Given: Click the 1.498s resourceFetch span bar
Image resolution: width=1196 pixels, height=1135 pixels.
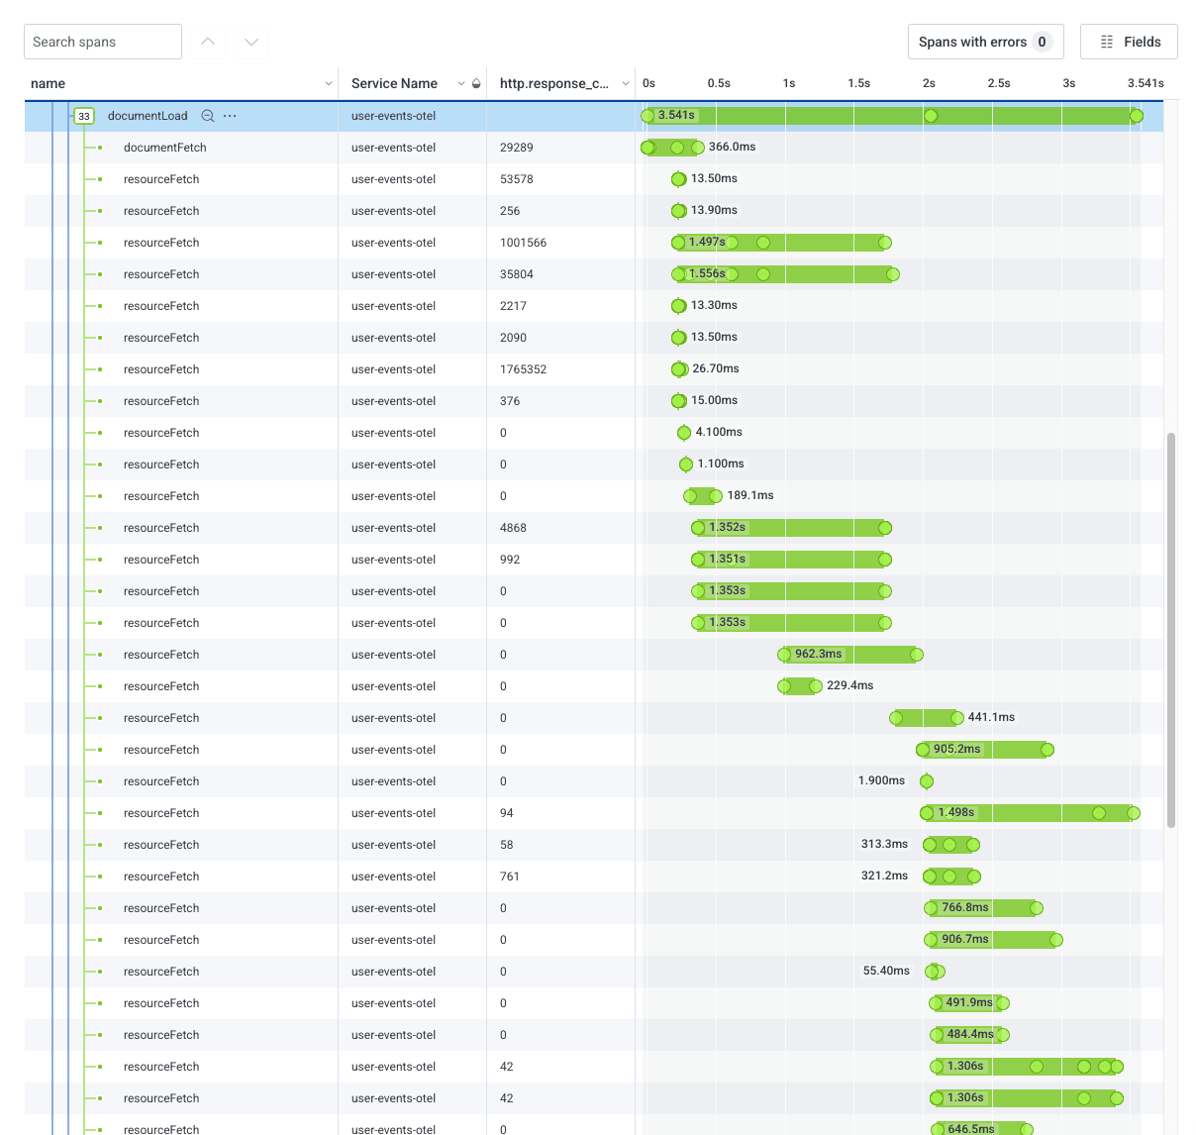Looking at the screenshot, I should click(1030, 813).
